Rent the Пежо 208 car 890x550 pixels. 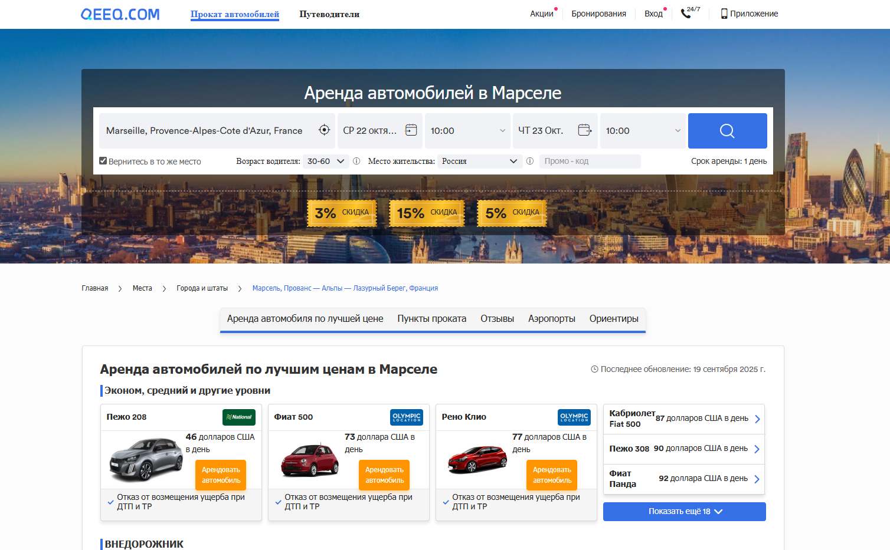[221, 475]
